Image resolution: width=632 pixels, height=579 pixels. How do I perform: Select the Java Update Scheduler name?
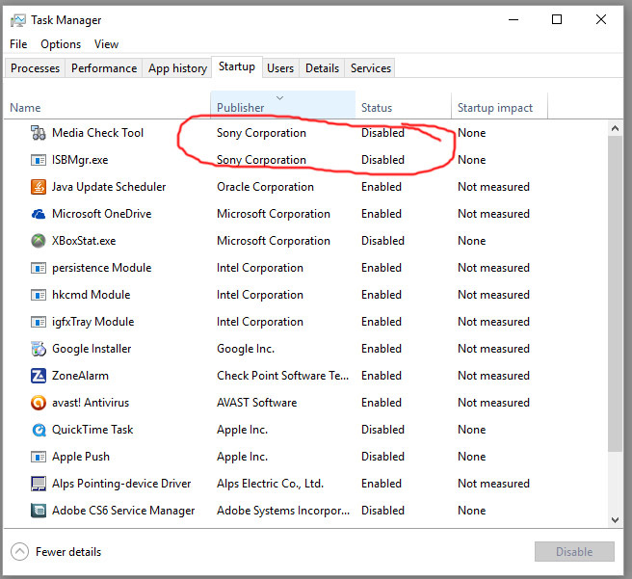tap(109, 187)
